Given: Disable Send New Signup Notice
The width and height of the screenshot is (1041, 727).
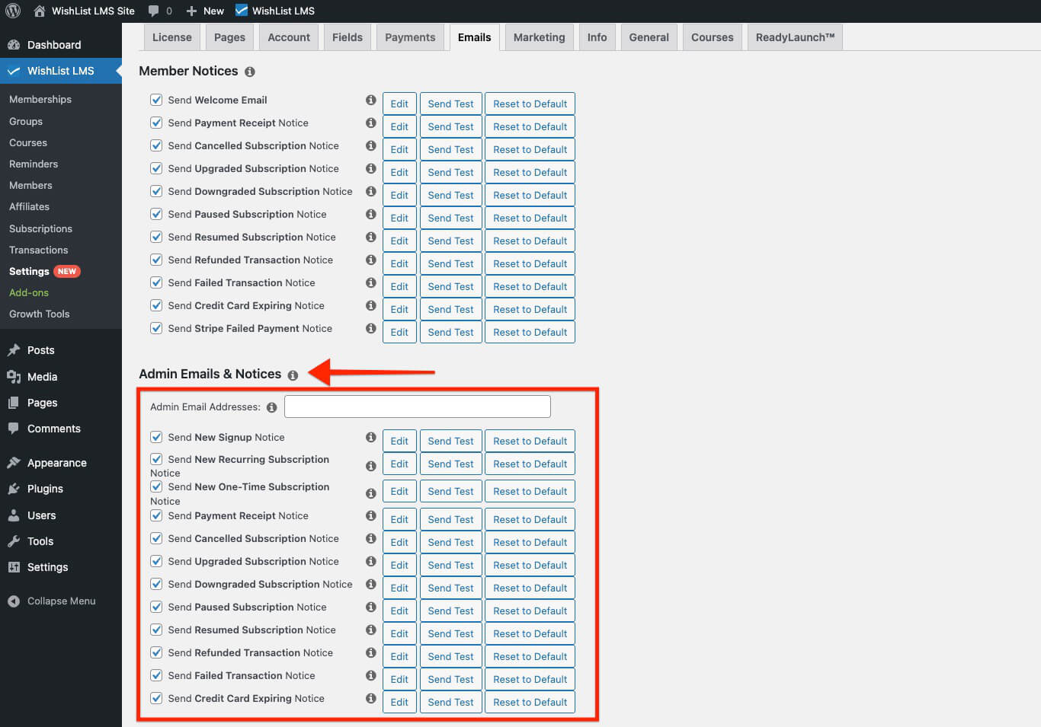Looking at the screenshot, I should 156,437.
